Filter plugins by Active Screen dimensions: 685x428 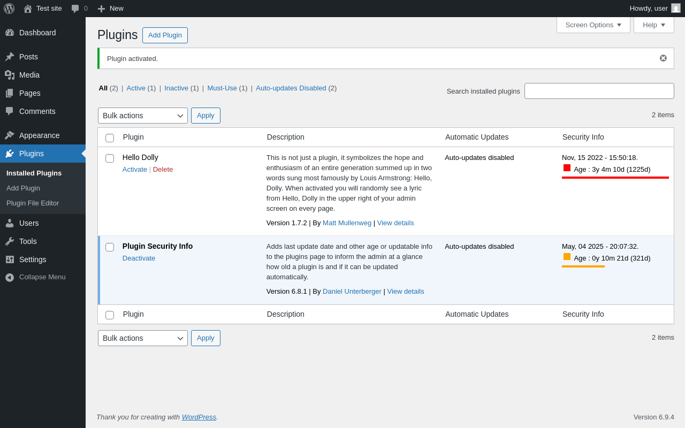click(136, 88)
